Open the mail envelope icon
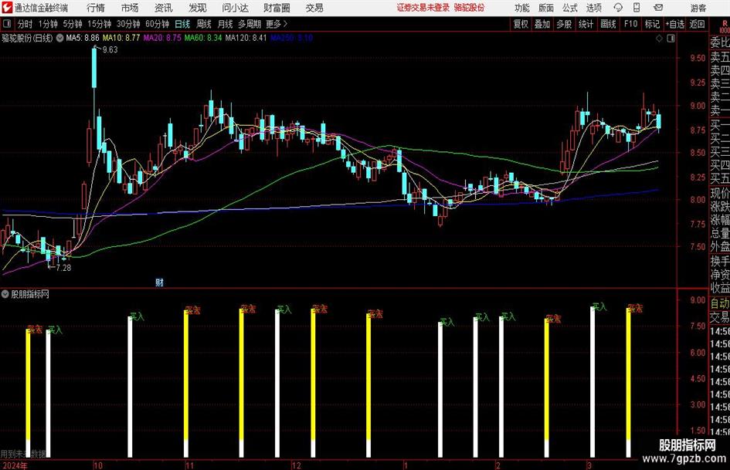The width and height of the screenshot is (730, 470). click(x=658, y=8)
